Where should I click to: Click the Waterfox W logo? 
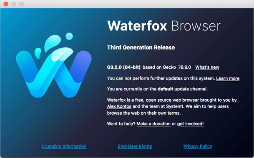point(54,65)
